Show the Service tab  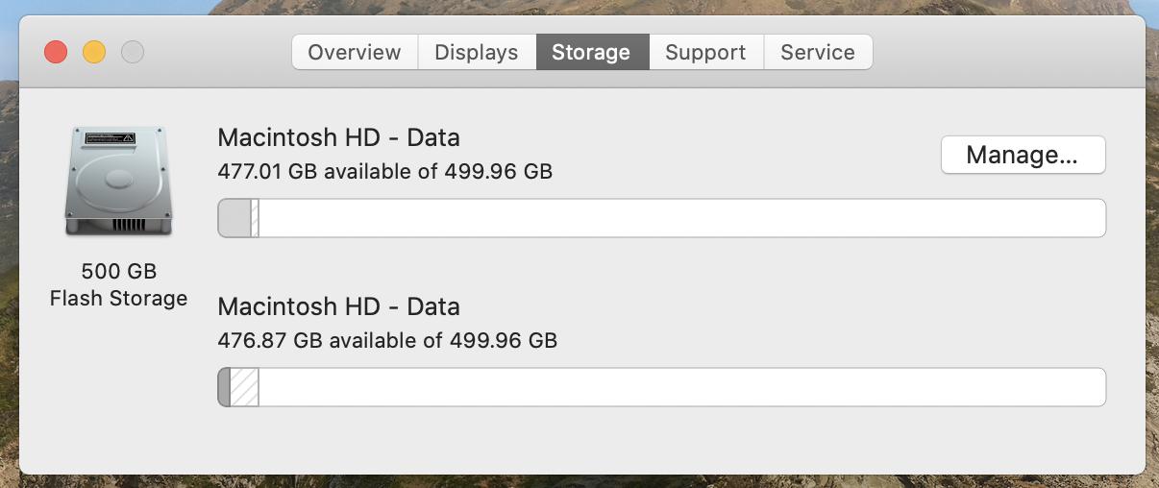(x=818, y=52)
